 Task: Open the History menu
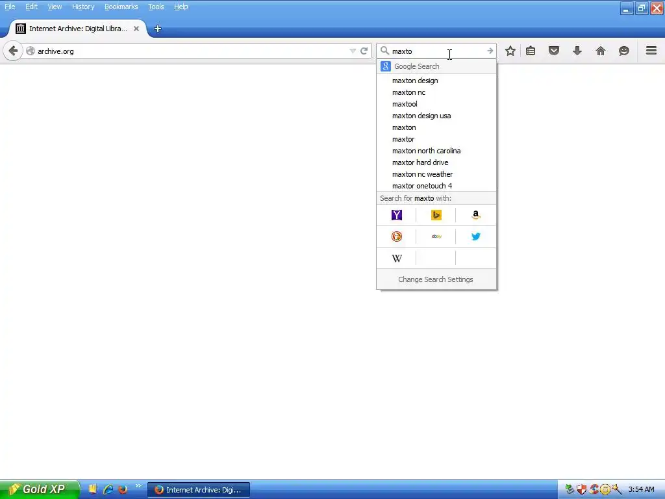(x=83, y=6)
